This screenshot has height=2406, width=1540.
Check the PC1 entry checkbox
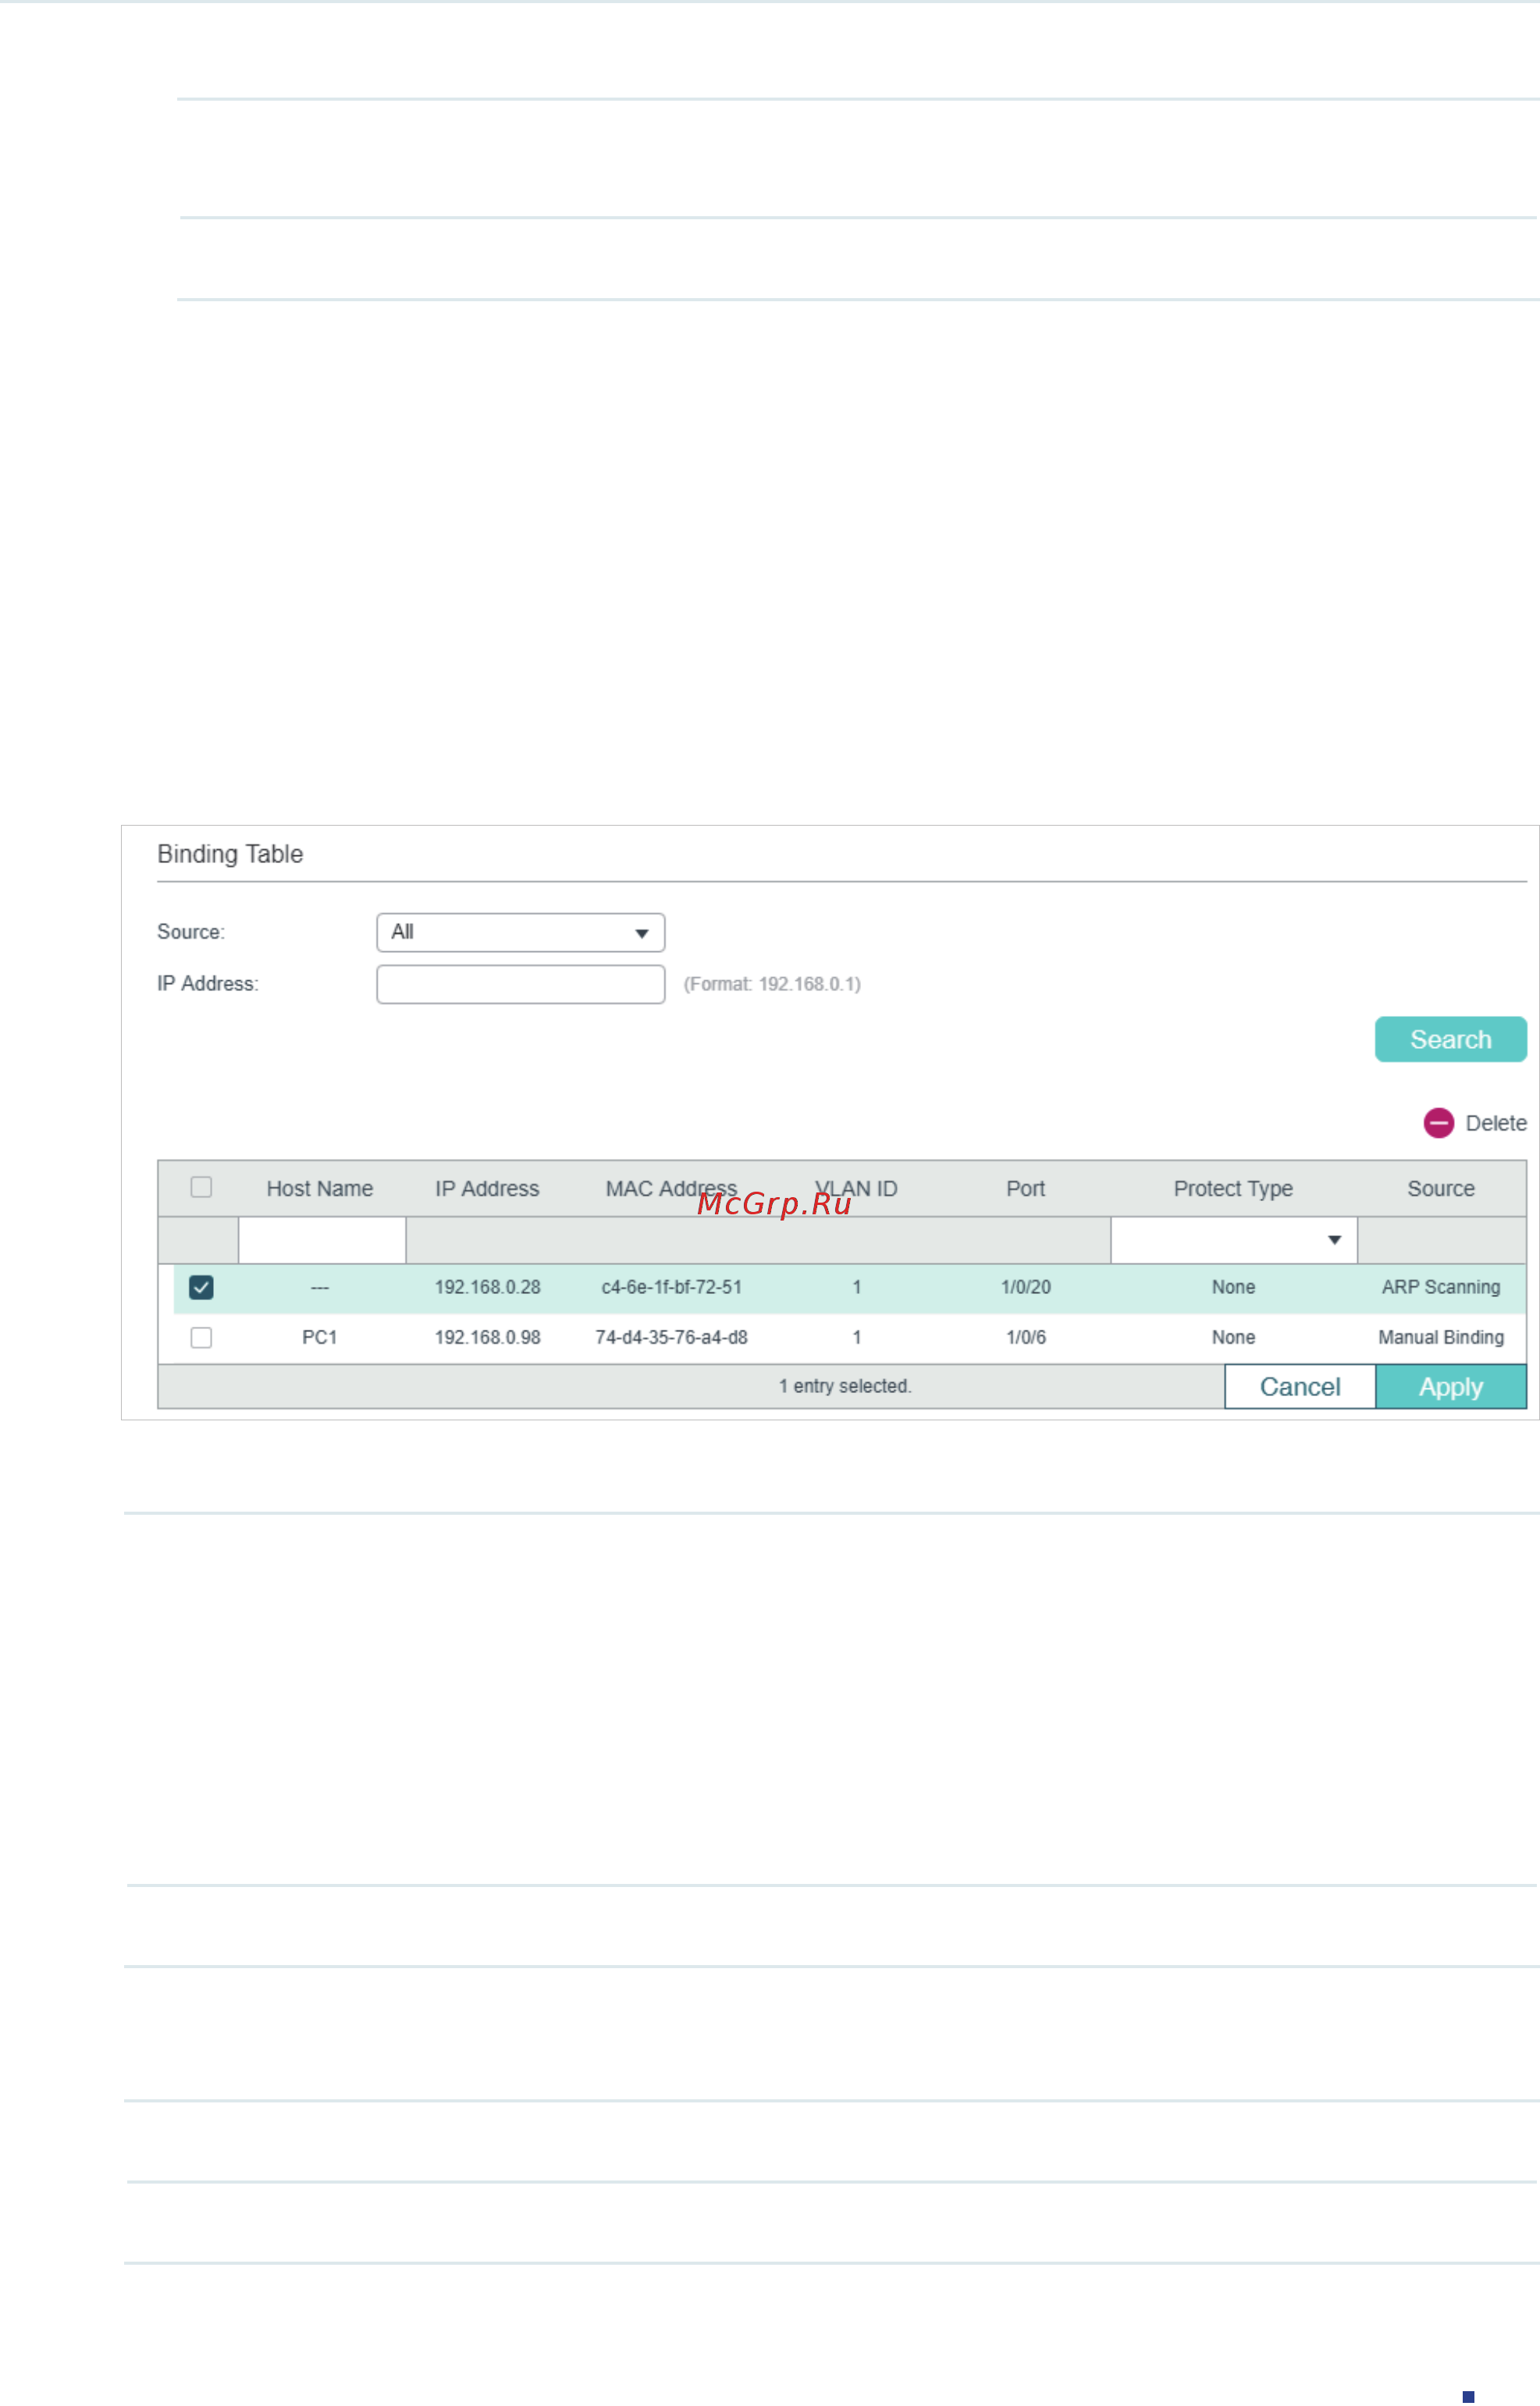click(x=201, y=1336)
